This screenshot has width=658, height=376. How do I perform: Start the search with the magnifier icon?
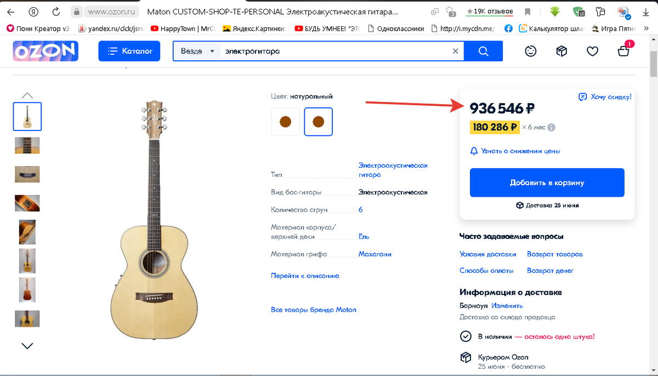coord(483,50)
